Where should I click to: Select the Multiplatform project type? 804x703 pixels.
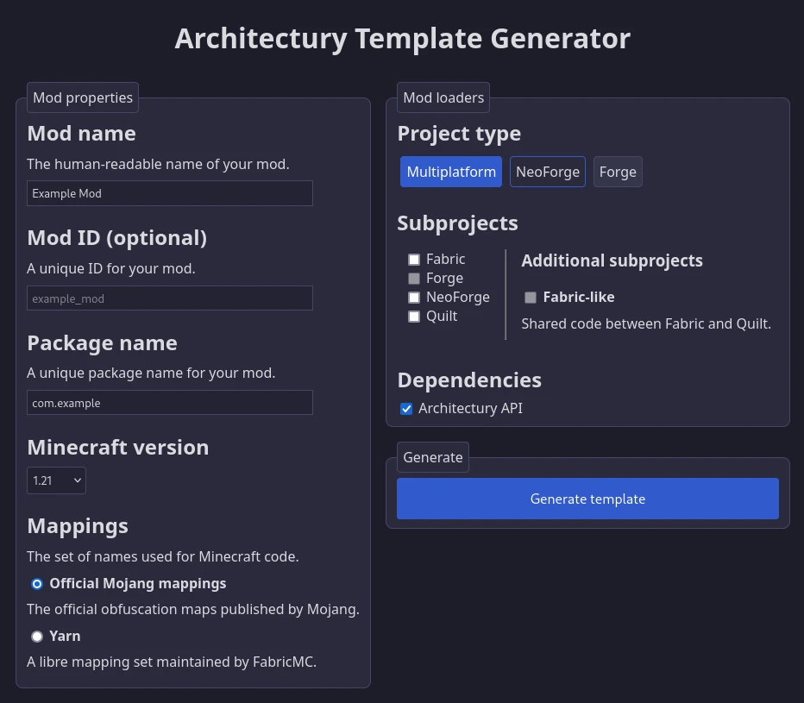pos(450,172)
